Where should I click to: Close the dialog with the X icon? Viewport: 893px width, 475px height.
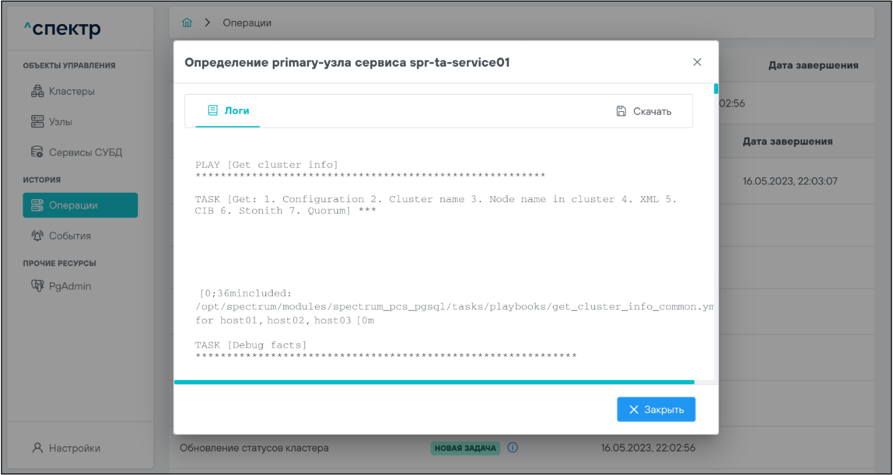[x=697, y=62]
